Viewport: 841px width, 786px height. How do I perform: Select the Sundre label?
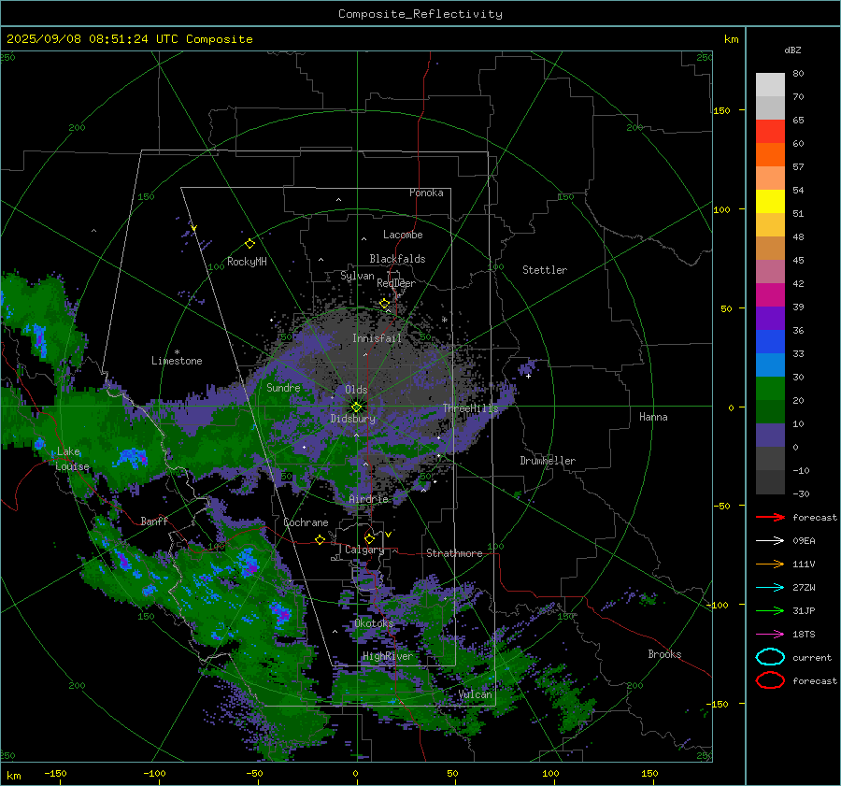pos(283,387)
